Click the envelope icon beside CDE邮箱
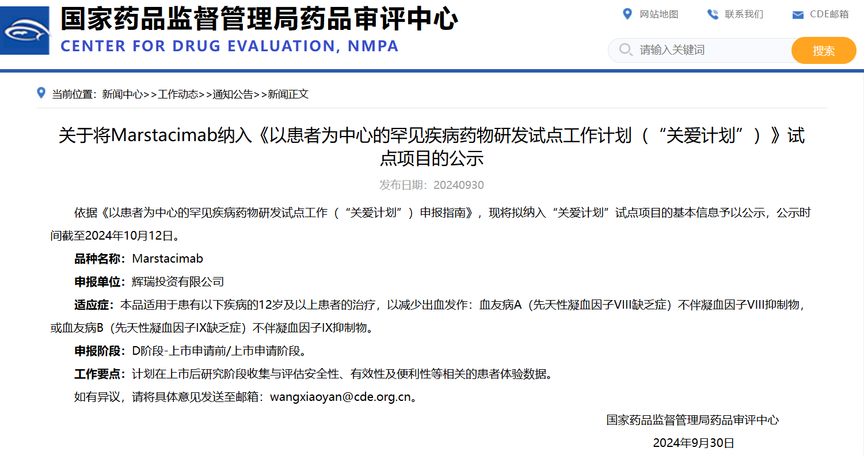This screenshot has width=864, height=455. [x=798, y=15]
